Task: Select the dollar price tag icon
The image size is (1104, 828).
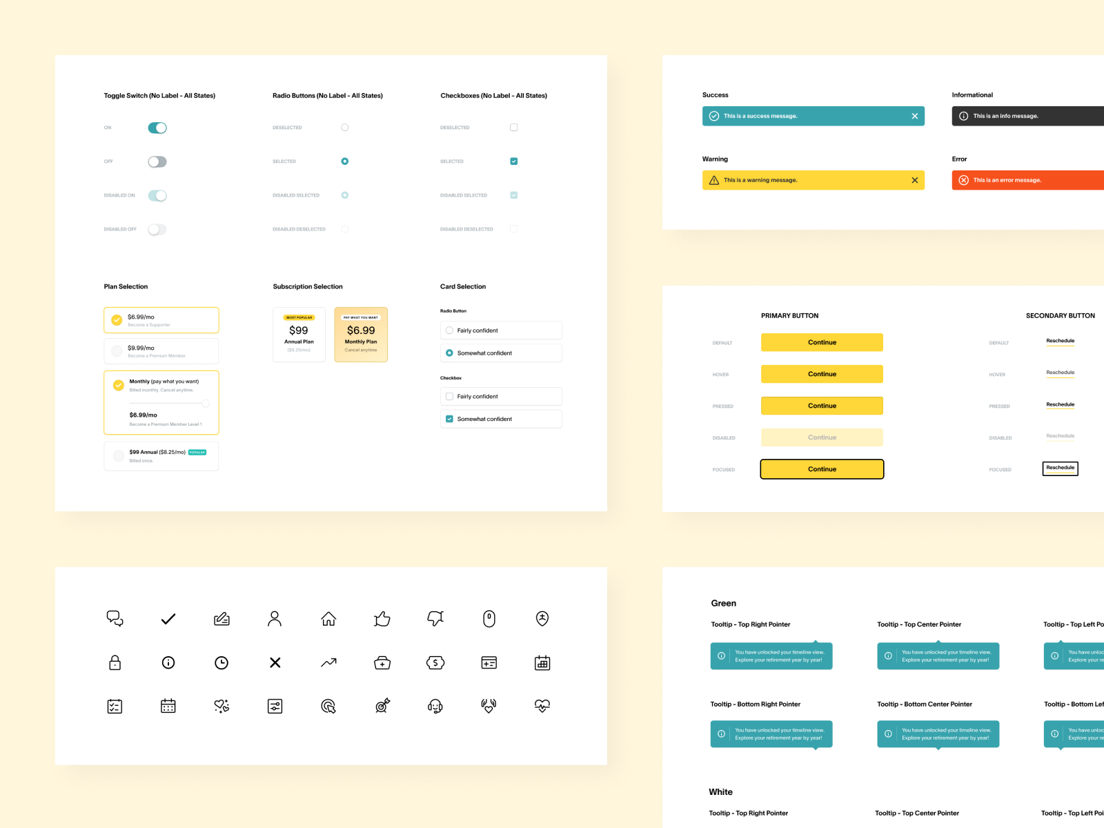Action: coord(435,663)
